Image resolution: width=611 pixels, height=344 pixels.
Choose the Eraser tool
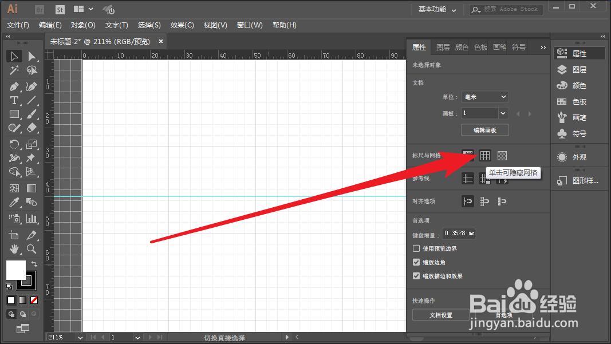point(31,128)
